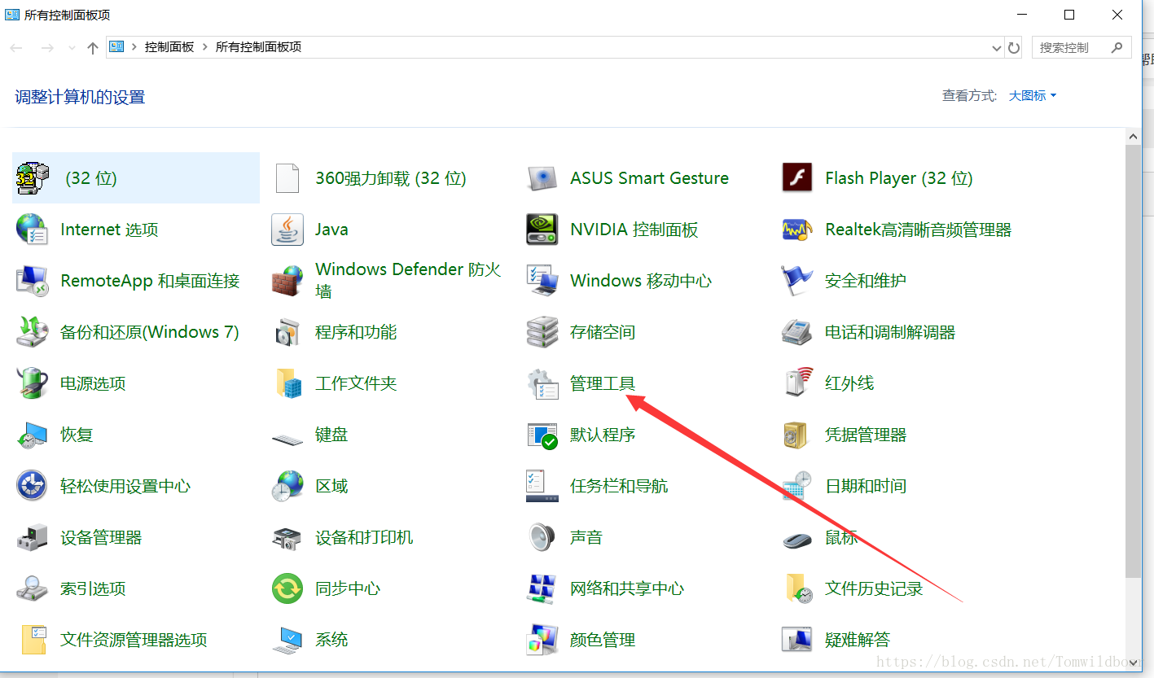Image resolution: width=1154 pixels, height=678 pixels.
Task: Open the 声音 speaker icon
Action: 542,537
